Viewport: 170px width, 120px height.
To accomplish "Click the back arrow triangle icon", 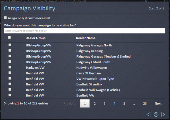I will click(x=149, y=114).
